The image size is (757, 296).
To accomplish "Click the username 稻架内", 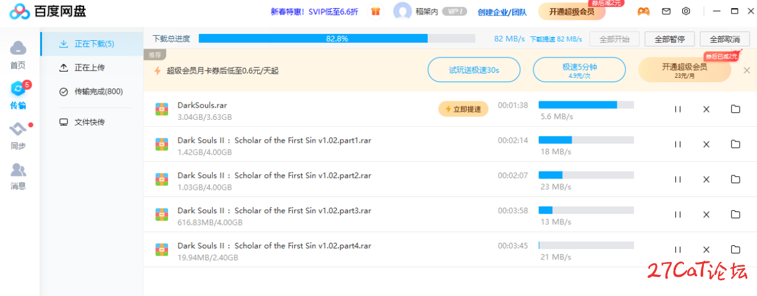I will point(426,11).
